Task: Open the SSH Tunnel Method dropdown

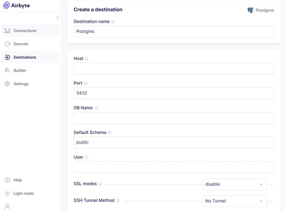Action: click(x=235, y=201)
